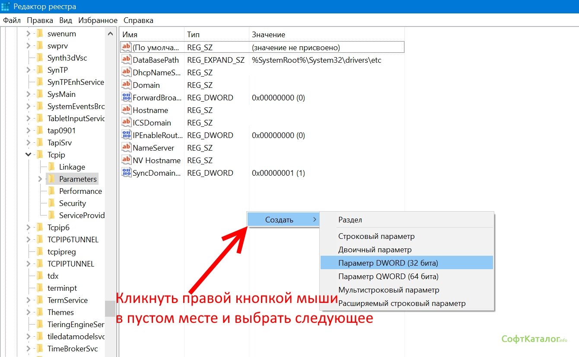This screenshot has height=357, width=579.
Task: Click the 0x00000001 (1) value cell
Action: 278,173
